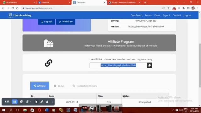The height and width of the screenshot is (113, 201).
Task: Collapse the recorder toolbar with the chevron
Action: coord(52,102)
